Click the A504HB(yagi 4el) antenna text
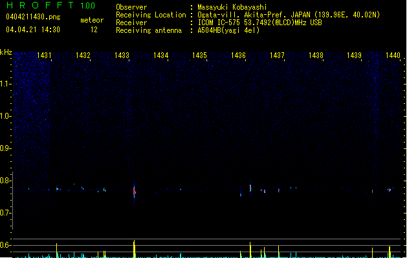The width and height of the screenshot is (407, 258). (228, 30)
